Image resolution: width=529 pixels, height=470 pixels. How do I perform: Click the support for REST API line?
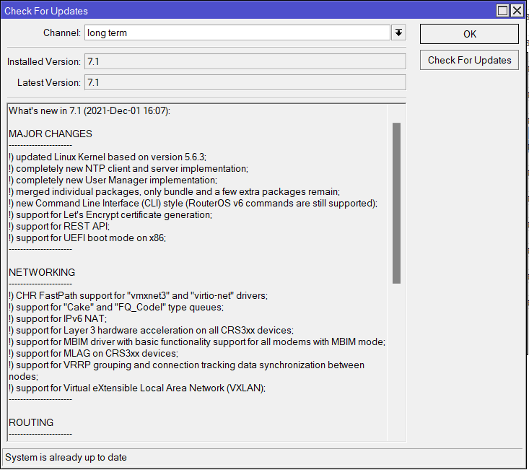[59, 226]
